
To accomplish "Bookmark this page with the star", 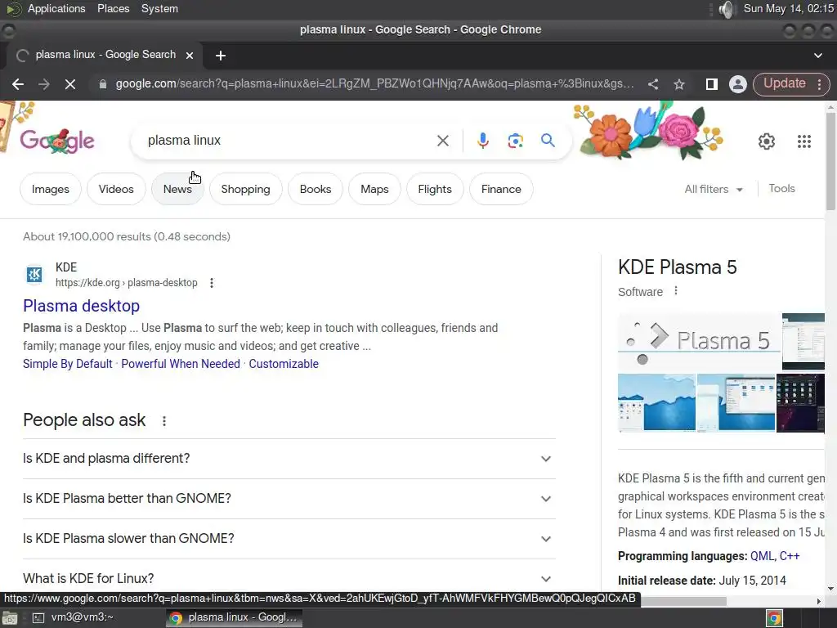I will point(679,84).
